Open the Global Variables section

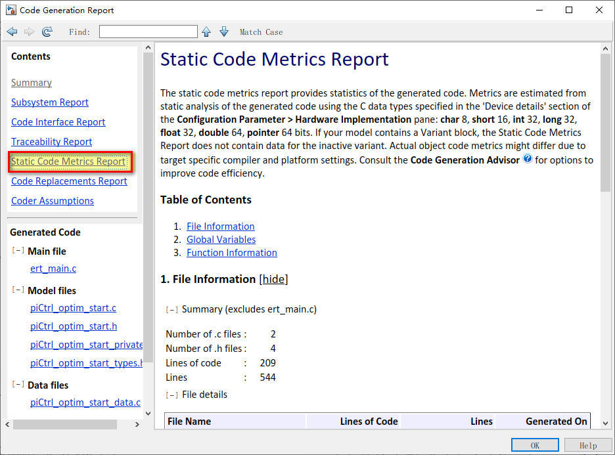221,239
